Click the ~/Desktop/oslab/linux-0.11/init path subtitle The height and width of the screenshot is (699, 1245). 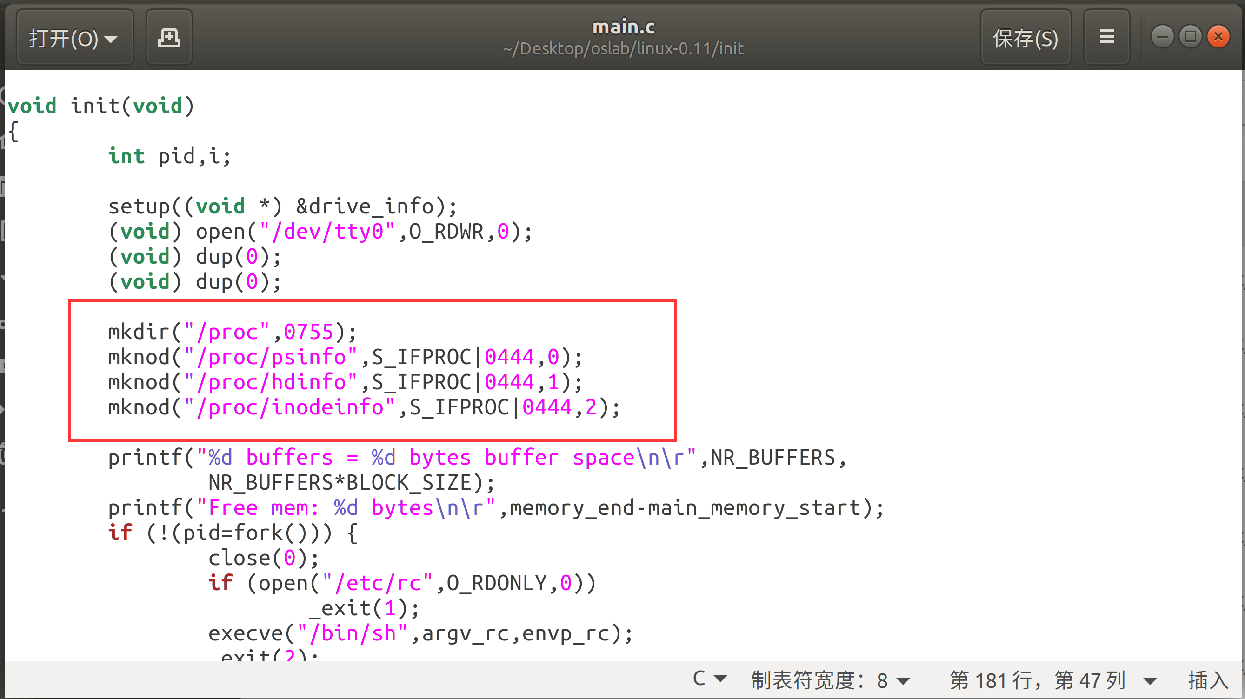click(623, 49)
